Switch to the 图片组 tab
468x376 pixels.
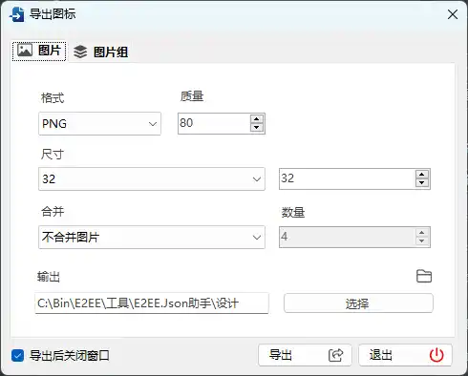pyautogui.click(x=100, y=52)
